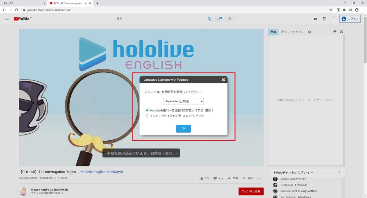Click the #holoMyth hashtag link
Screen dimensions: 367x198
[115, 172]
